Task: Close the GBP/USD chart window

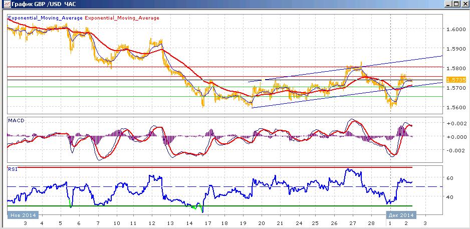Action: click(463, 4)
